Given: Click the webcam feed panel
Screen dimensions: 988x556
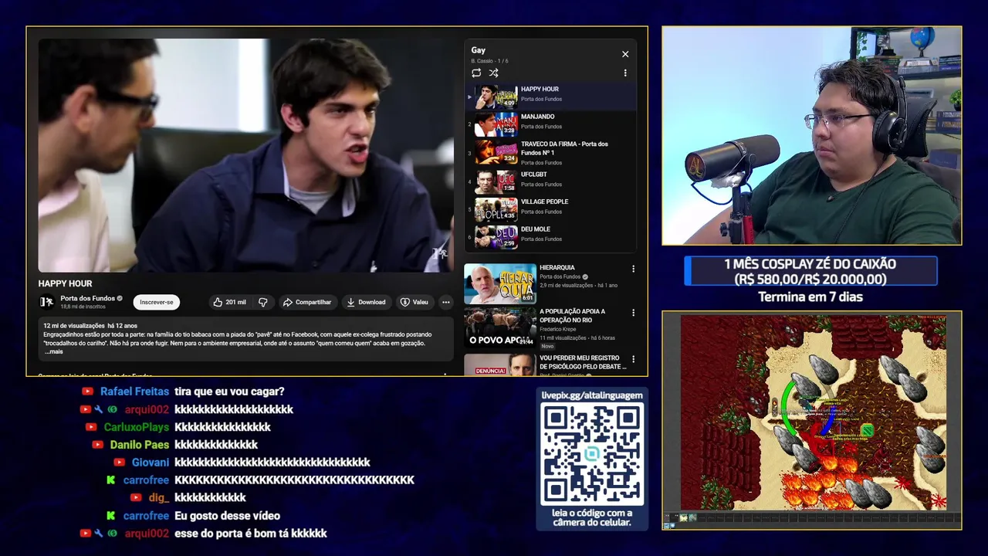Looking at the screenshot, I should [x=811, y=136].
